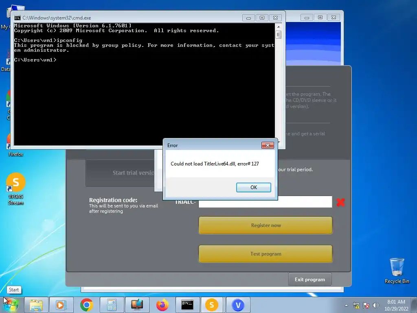Screen dimensions: 417x313
Task: Close the cmd.exe window
Action: pos(276,18)
